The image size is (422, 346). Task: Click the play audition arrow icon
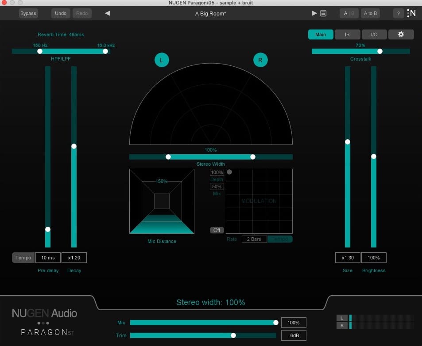click(x=314, y=13)
